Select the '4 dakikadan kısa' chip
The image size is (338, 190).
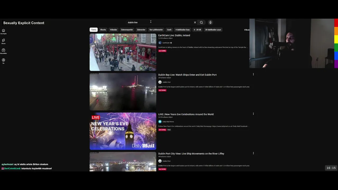(182, 30)
